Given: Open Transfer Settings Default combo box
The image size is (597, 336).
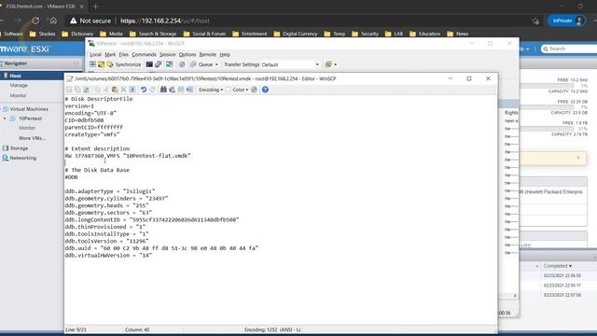Looking at the screenshot, I should (290, 64).
